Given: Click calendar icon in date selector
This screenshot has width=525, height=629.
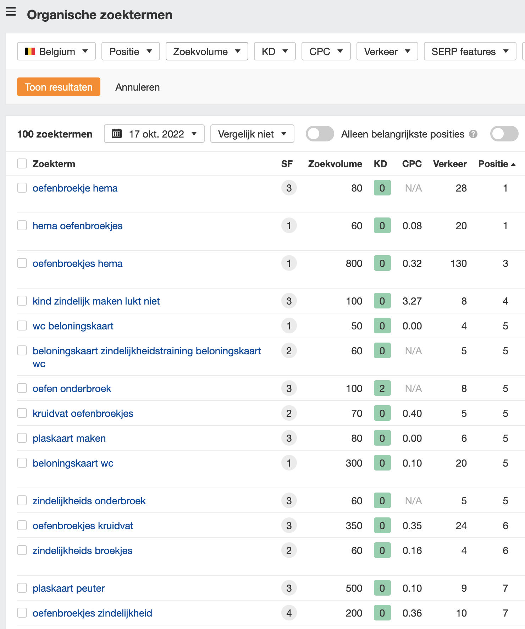Looking at the screenshot, I should (117, 134).
